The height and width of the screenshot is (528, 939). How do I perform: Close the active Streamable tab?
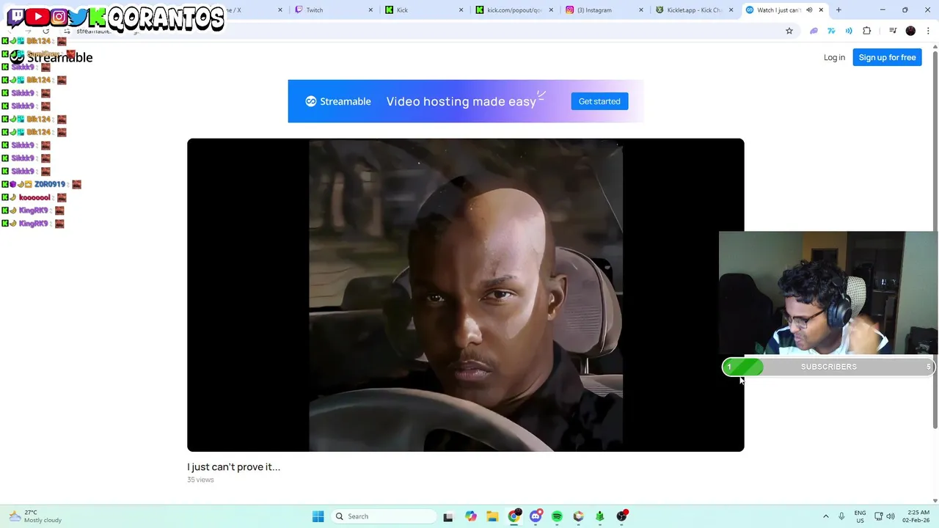coord(821,10)
